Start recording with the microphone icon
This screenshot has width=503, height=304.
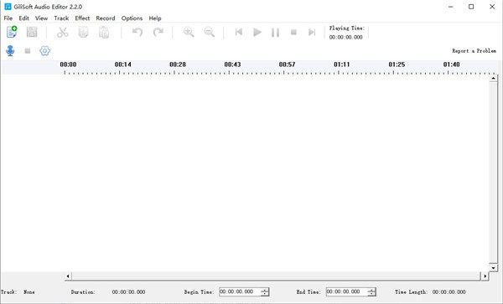point(10,50)
